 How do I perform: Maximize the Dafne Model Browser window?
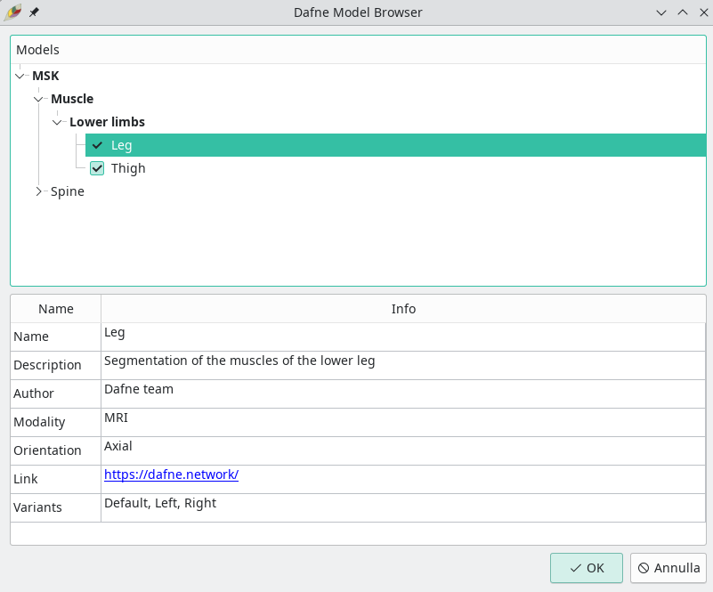tap(683, 12)
